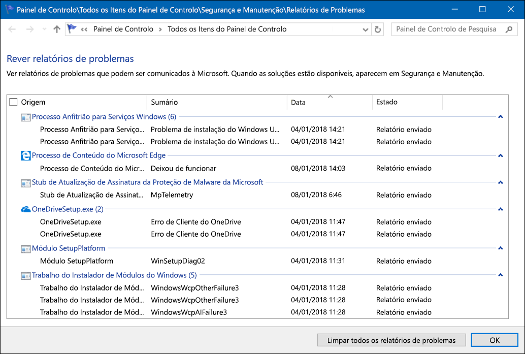This screenshot has height=354, width=525.
Task: Toggle the select-all checkbox beside Origem
Action: coord(14,103)
